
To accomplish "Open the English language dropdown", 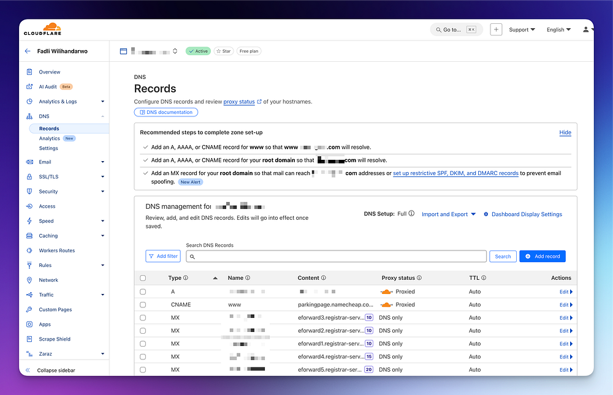I will point(558,29).
